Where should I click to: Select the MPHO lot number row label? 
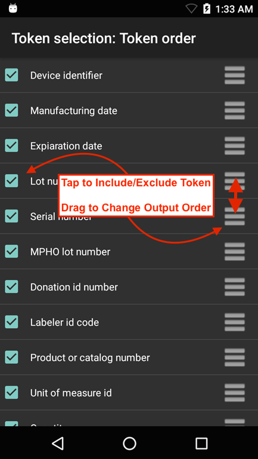click(70, 252)
